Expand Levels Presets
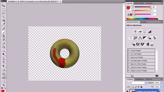This screenshot has height=92, width=164. tap(129, 51)
